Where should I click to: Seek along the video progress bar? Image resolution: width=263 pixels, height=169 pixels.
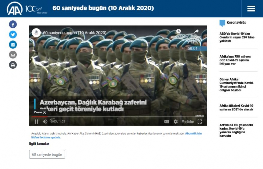(x=118, y=116)
